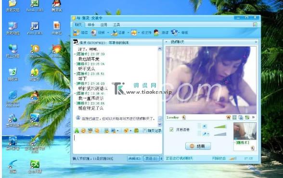
Task: Mute the speaker icon next to volume
Action: point(205,126)
